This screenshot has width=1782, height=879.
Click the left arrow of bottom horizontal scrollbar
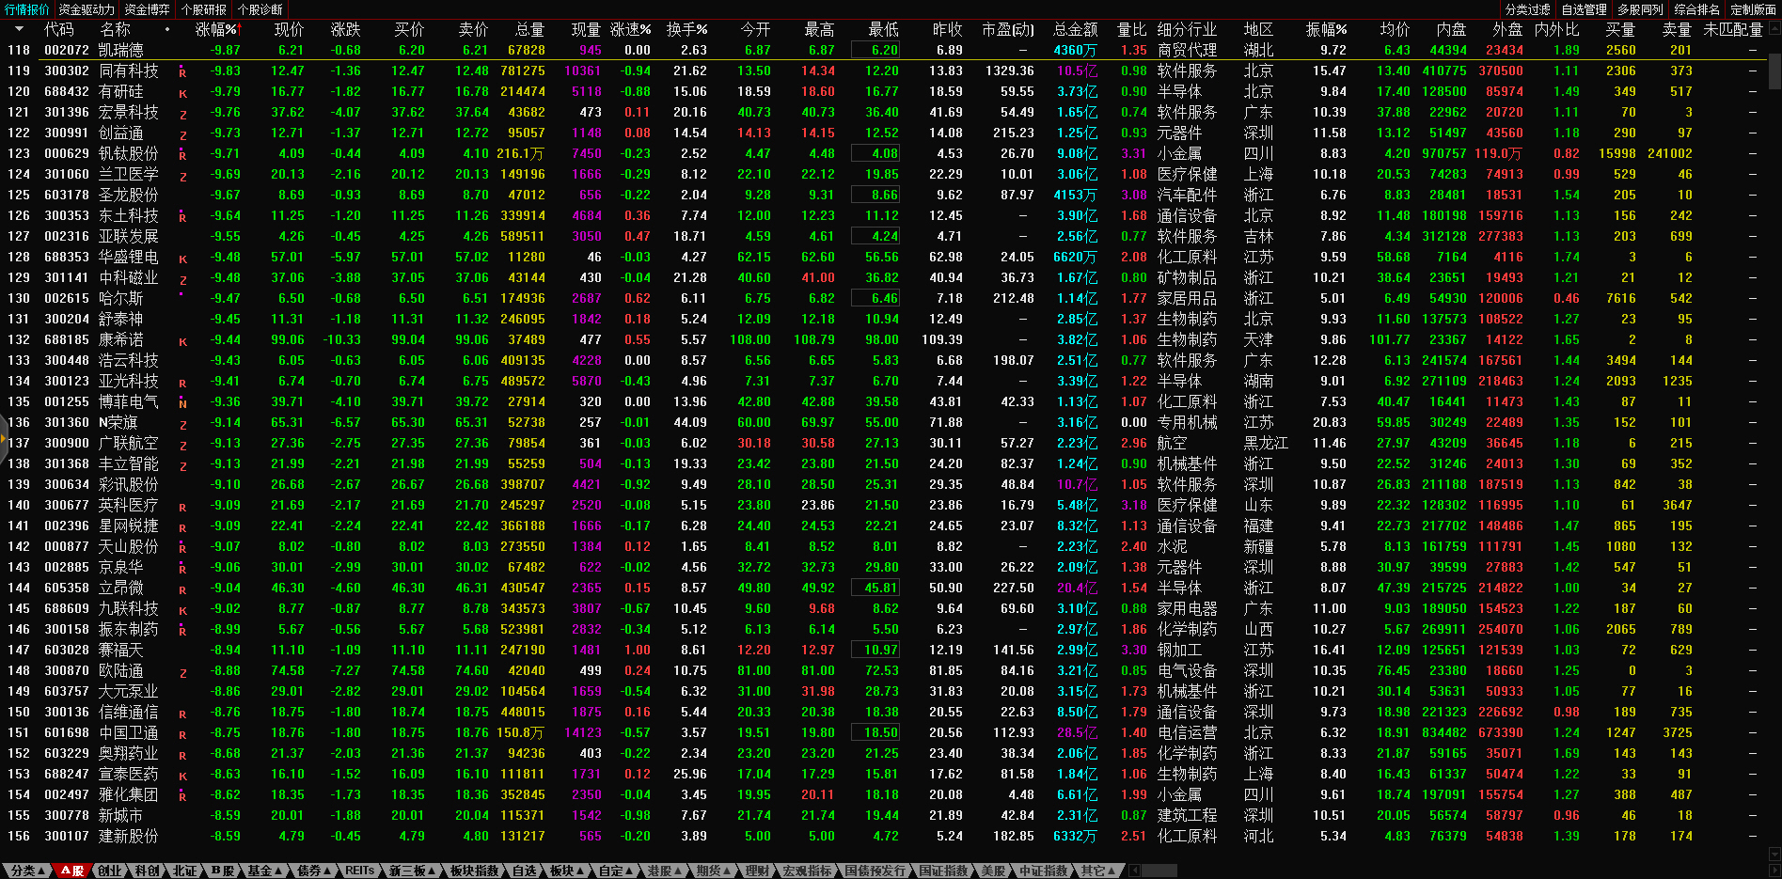pyautogui.click(x=1134, y=871)
